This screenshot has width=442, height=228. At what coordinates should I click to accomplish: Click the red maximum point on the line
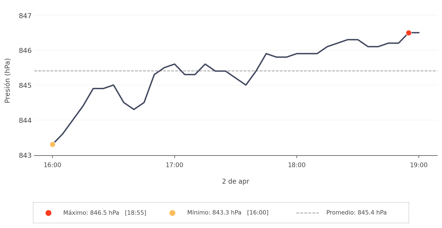pyautogui.click(x=409, y=33)
